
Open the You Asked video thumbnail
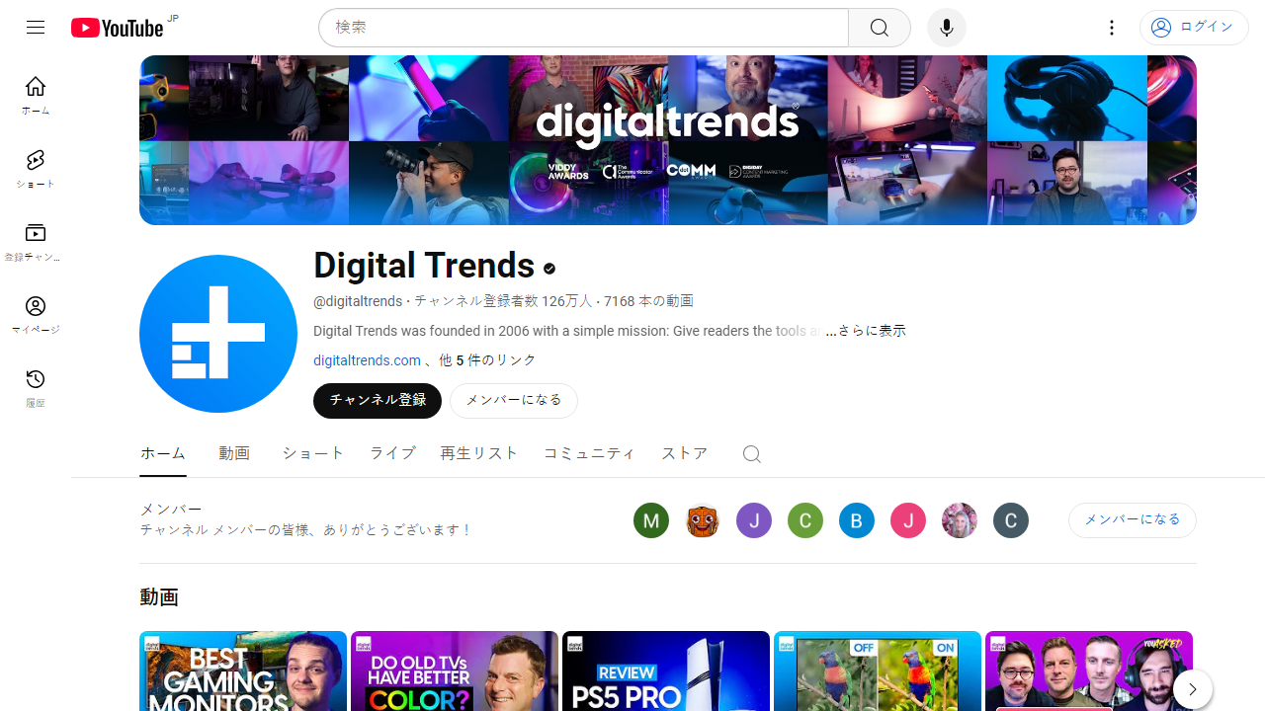[x=1089, y=671]
